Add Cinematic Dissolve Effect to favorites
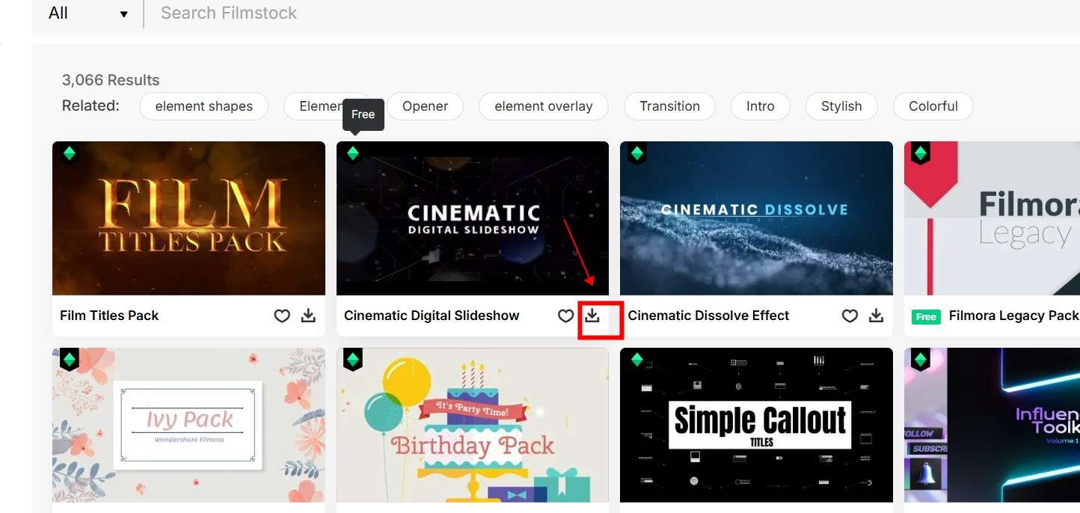 coord(850,316)
